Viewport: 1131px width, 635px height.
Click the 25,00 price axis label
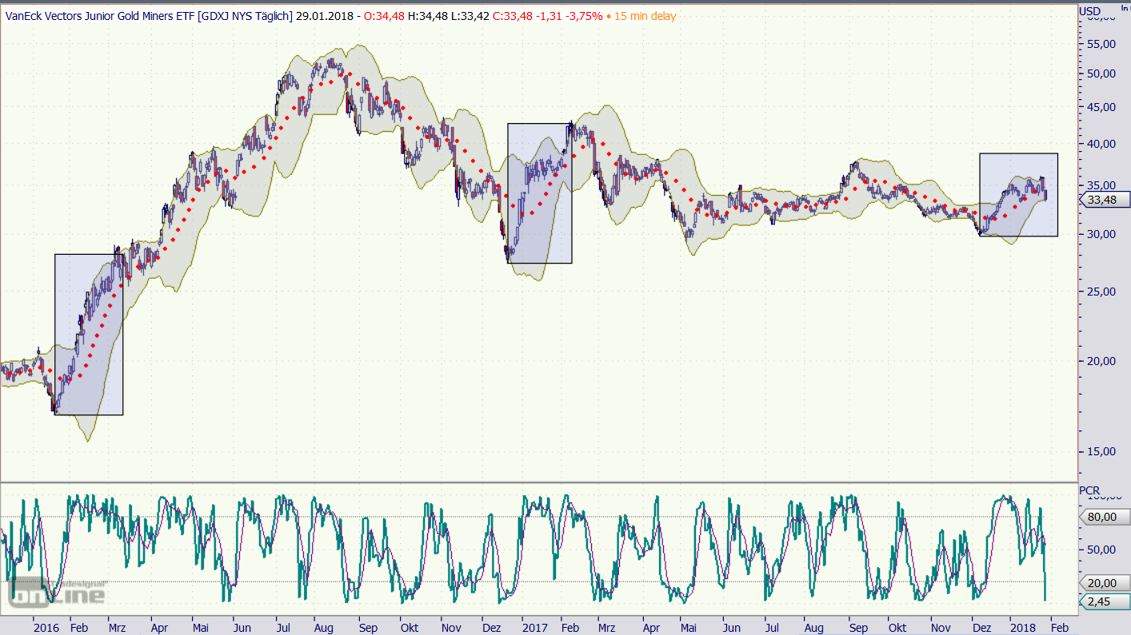click(1101, 292)
